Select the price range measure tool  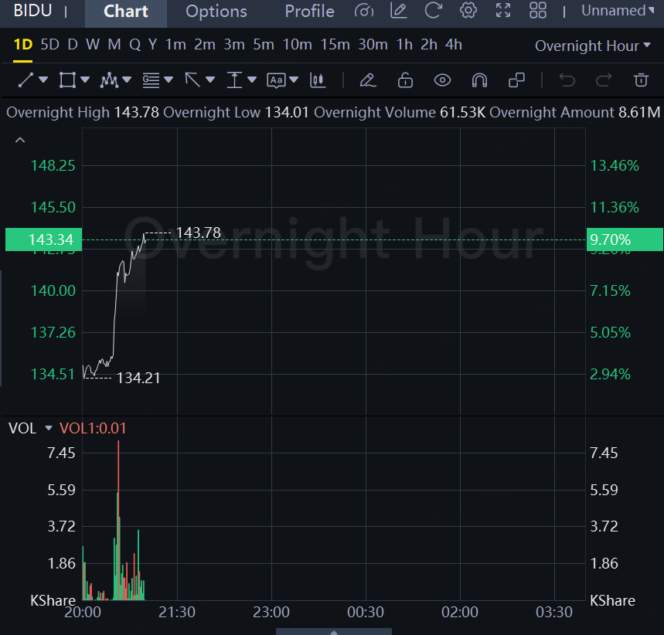(x=234, y=80)
